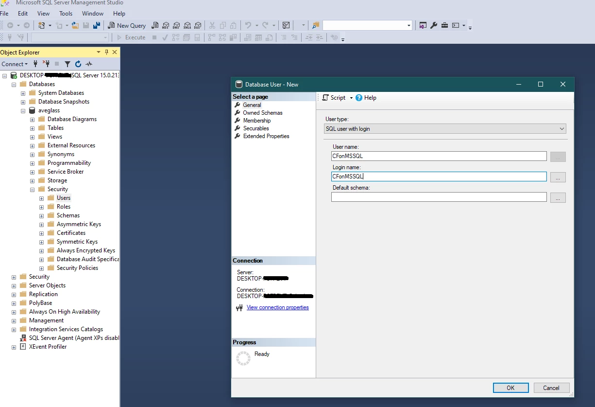Click the User name input field
This screenshot has height=407, width=595.
[439, 156]
